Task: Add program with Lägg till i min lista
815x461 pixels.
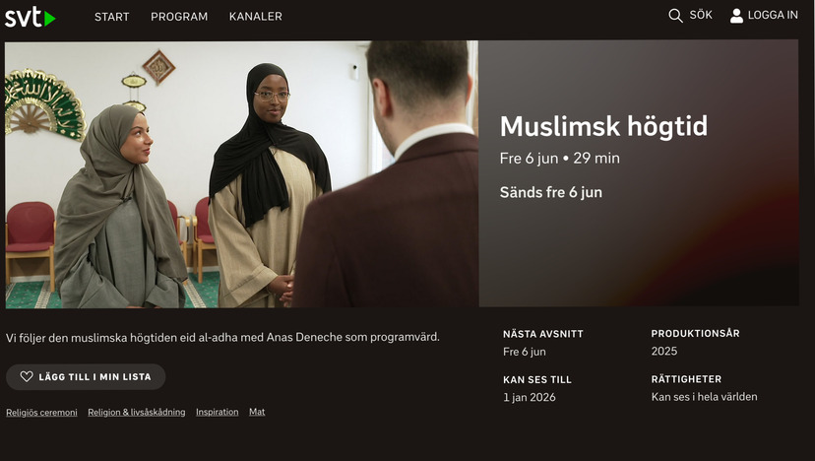Action: (x=86, y=376)
